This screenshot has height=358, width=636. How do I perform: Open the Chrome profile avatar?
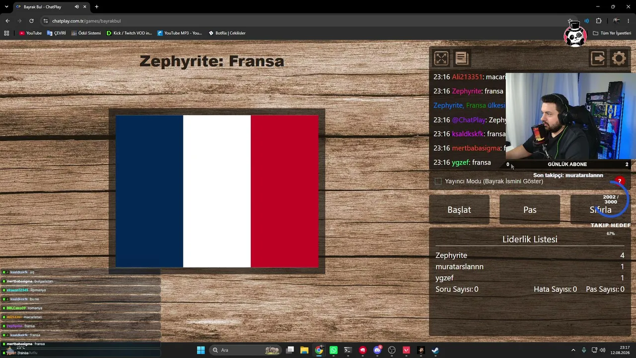(x=616, y=21)
